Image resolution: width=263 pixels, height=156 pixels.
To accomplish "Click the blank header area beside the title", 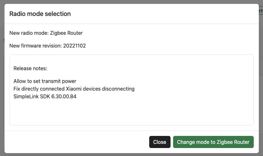I will click(164, 14).
